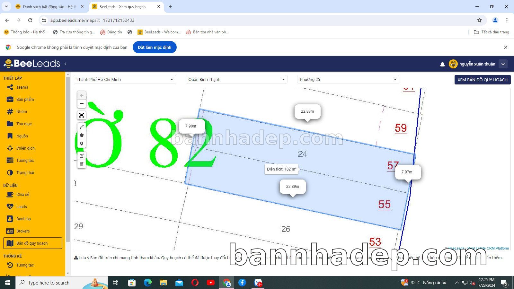
Task: Open the Thành Phố Hồ Chí Minh dropdown
Action: (125, 79)
